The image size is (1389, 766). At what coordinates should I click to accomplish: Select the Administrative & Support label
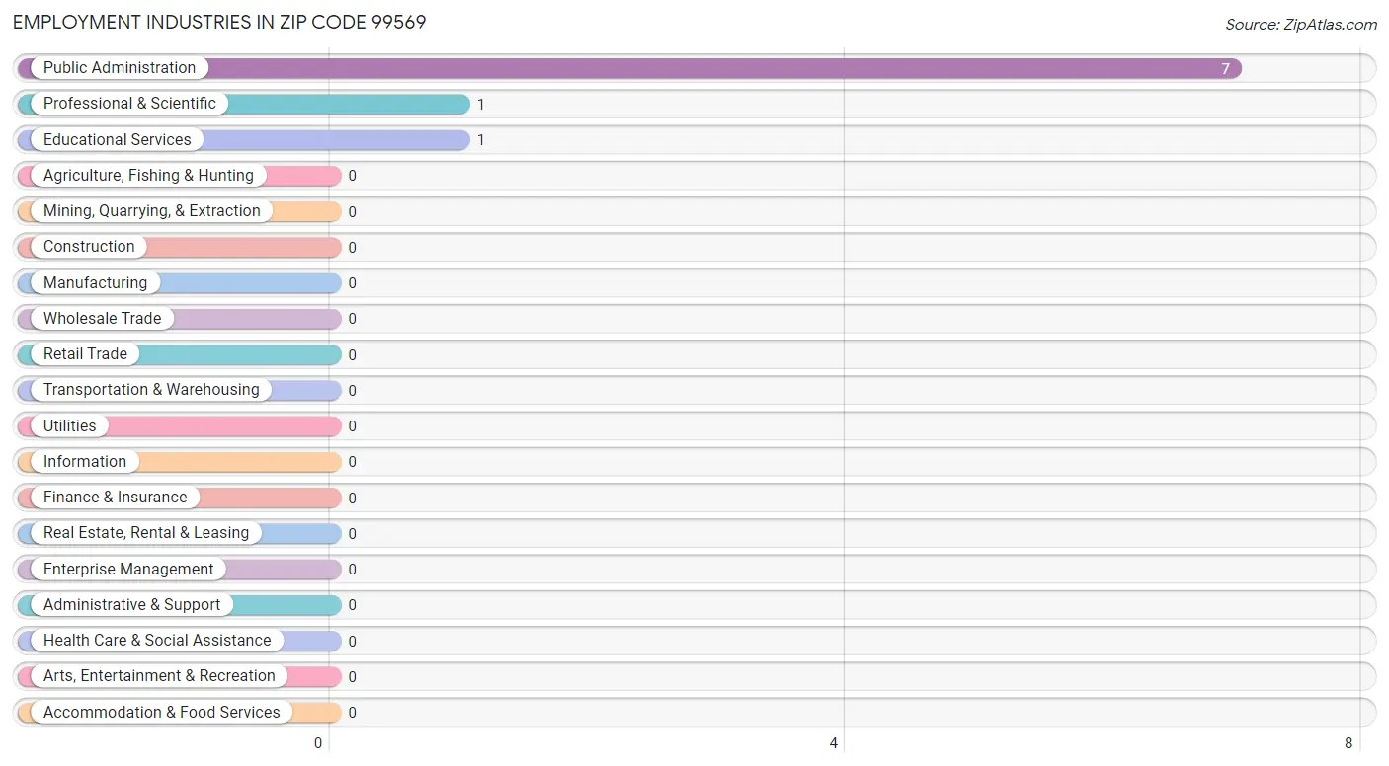(132, 605)
